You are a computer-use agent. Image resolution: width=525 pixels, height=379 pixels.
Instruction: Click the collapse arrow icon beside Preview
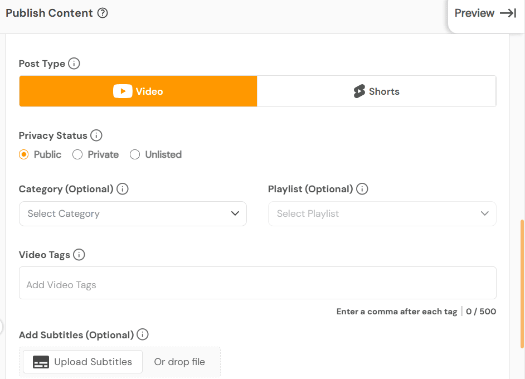click(508, 13)
